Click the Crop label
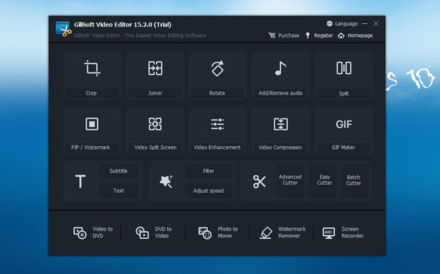The image size is (440, 274). 91,93
